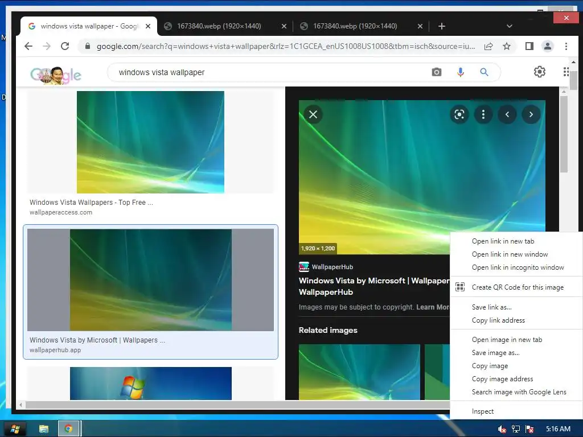Switch to third 1673840.webp tab
The width and height of the screenshot is (583, 437).
[x=362, y=26]
